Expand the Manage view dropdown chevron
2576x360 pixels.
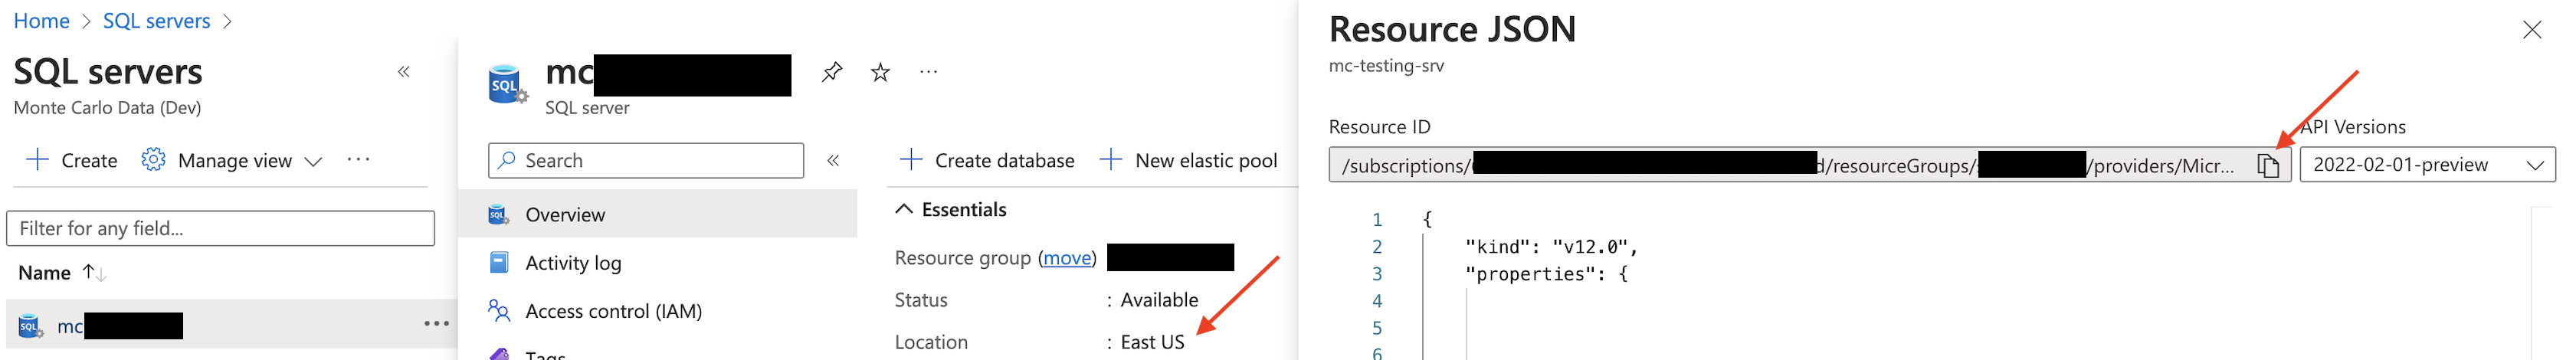click(x=313, y=161)
